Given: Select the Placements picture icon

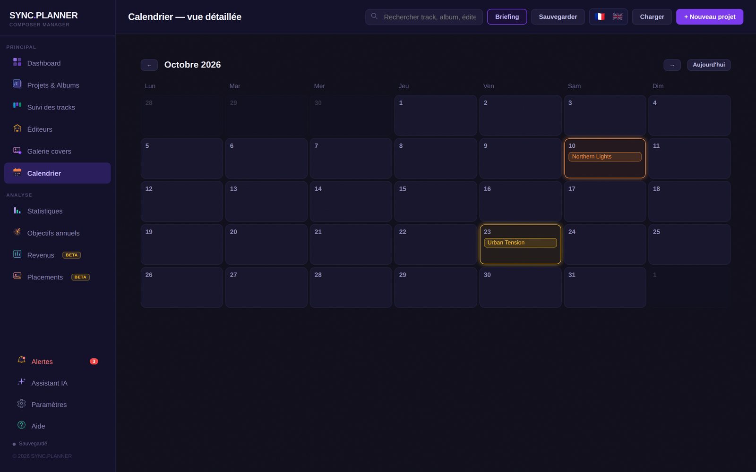Looking at the screenshot, I should pyautogui.click(x=17, y=276).
